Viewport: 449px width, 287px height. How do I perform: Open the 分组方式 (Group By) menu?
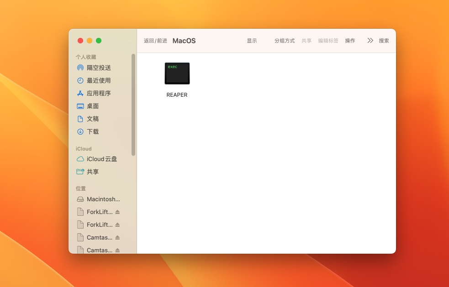pyautogui.click(x=284, y=41)
